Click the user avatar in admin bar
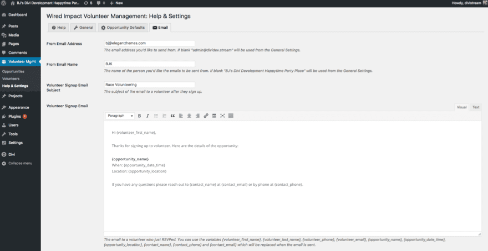The width and height of the screenshot is (488, 251). point(485,3)
